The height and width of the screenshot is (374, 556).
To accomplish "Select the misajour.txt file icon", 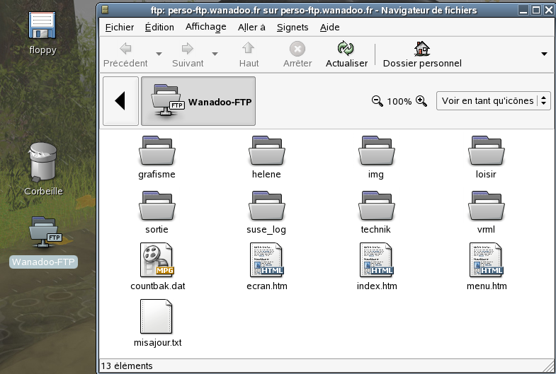I will point(156,316).
